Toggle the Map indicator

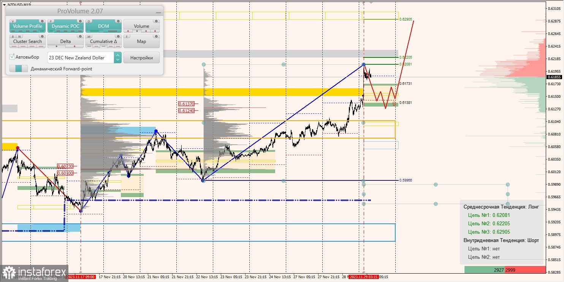pyautogui.click(x=141, y=41)
